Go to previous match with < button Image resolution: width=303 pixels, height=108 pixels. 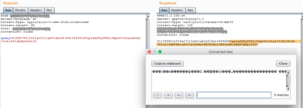pos(168,95)
